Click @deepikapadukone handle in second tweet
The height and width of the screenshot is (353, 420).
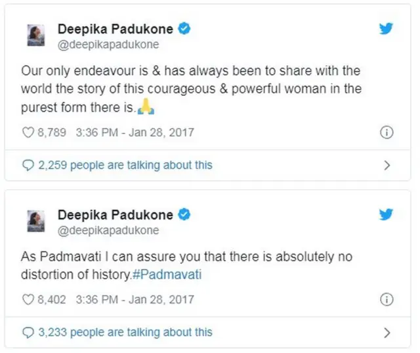click(108, 231)
